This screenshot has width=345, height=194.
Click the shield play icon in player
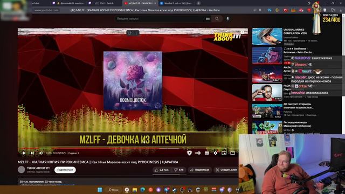tap(189, 153)
